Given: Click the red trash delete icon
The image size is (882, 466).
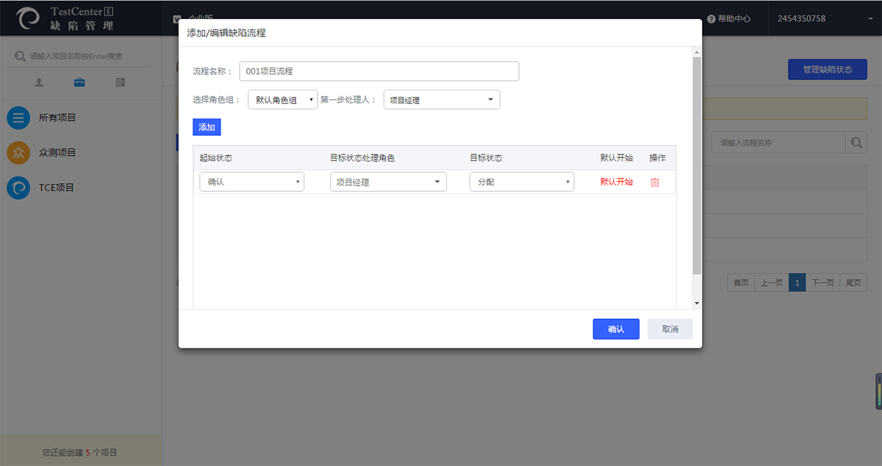Looking at the screenshot, I should click(x=655, y=182).
